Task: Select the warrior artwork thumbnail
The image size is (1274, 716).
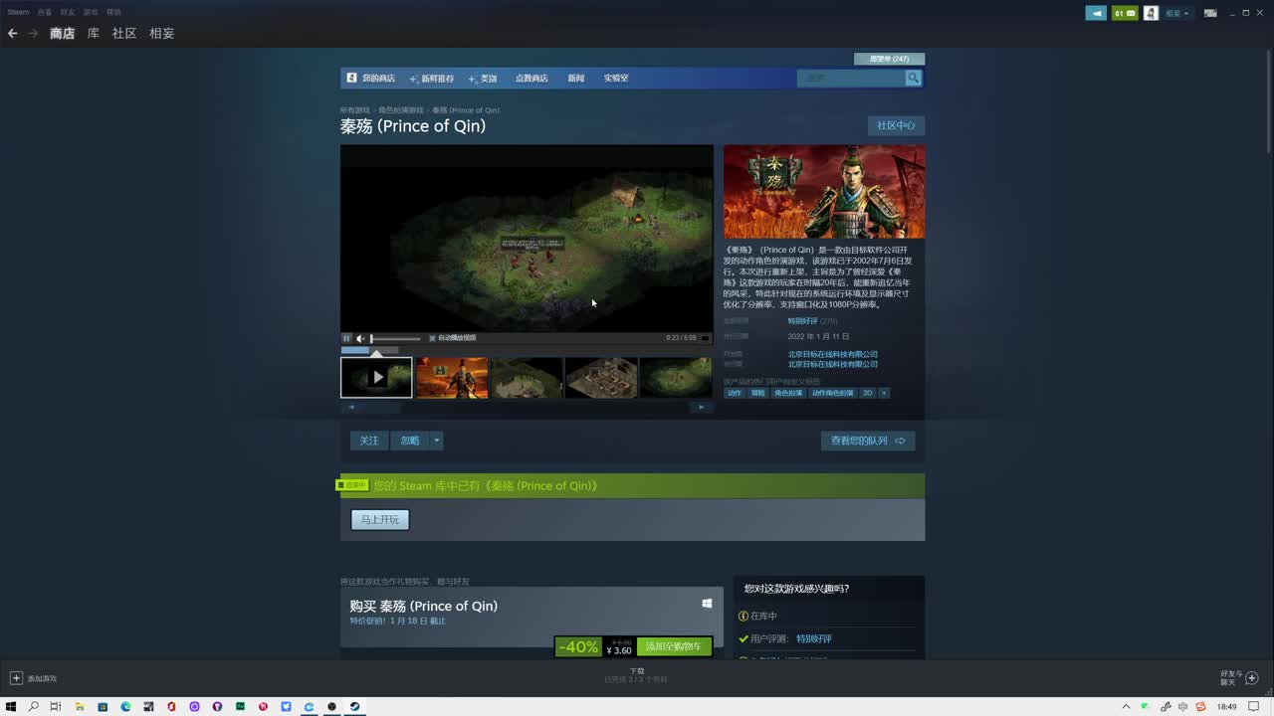Action: pyautogui.click(x=452, y=378)
